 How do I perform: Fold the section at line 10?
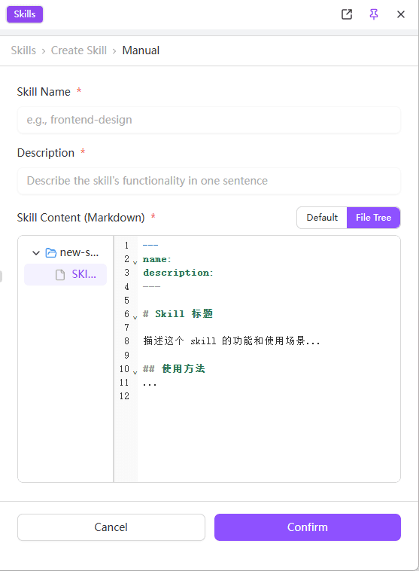coord(135,372)
